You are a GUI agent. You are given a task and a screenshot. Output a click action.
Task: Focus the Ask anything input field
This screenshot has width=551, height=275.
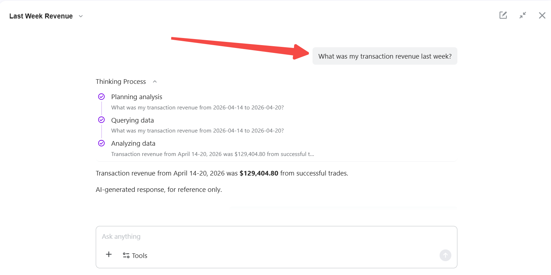coord(271,237)
